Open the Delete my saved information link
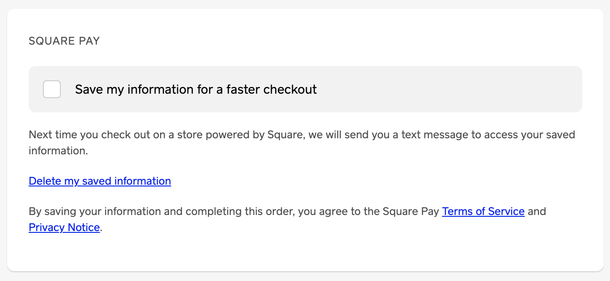 coord(100,181)
